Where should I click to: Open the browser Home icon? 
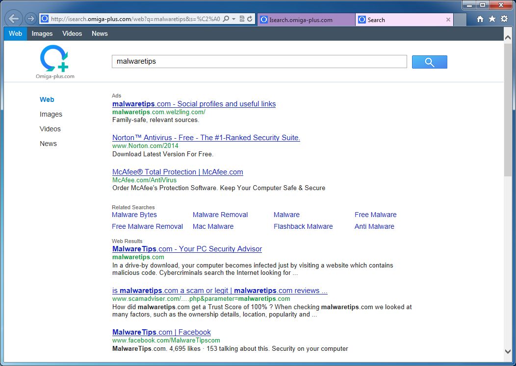tap(480, 19)
